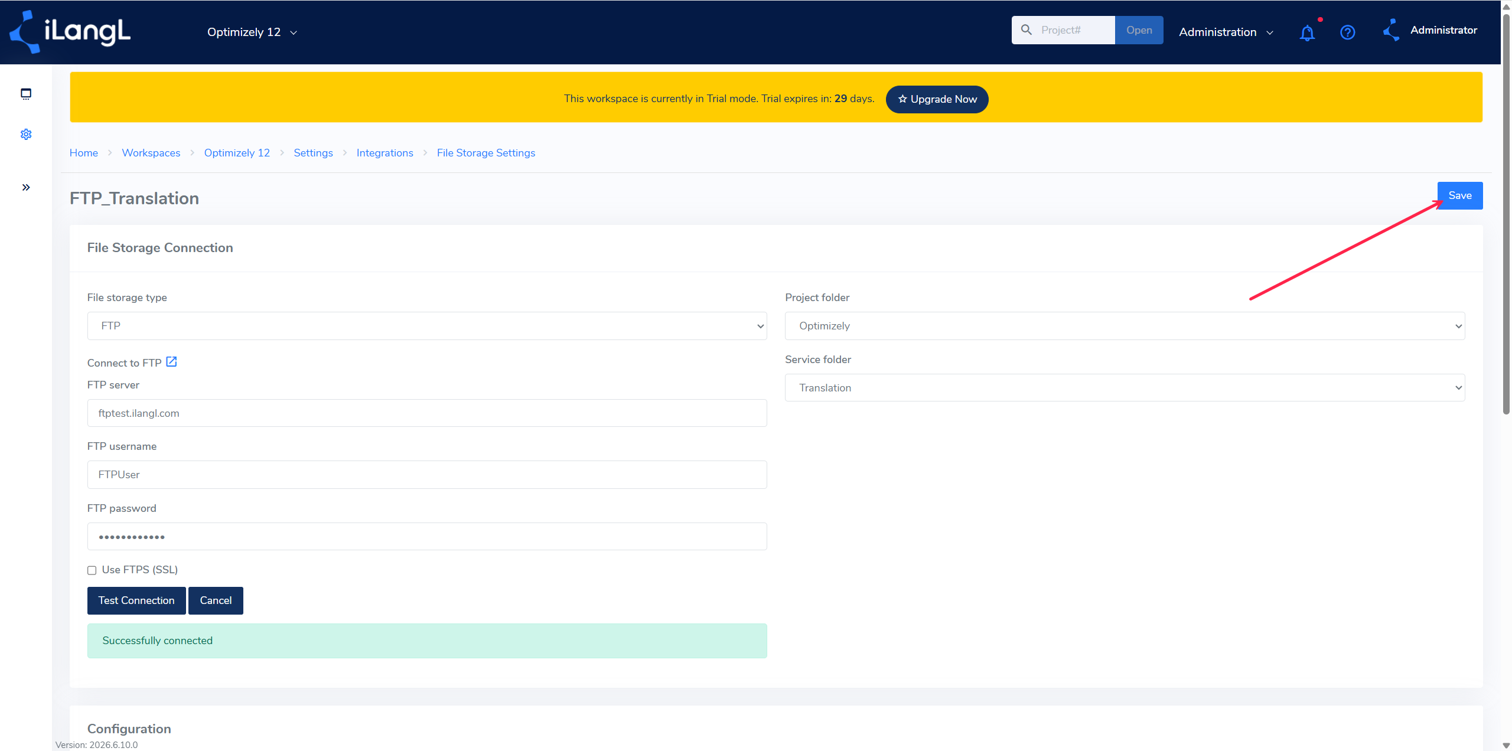Click the help question mark icon
The width and height of the screenshot is (1512, 751).
pos(1347,32)
